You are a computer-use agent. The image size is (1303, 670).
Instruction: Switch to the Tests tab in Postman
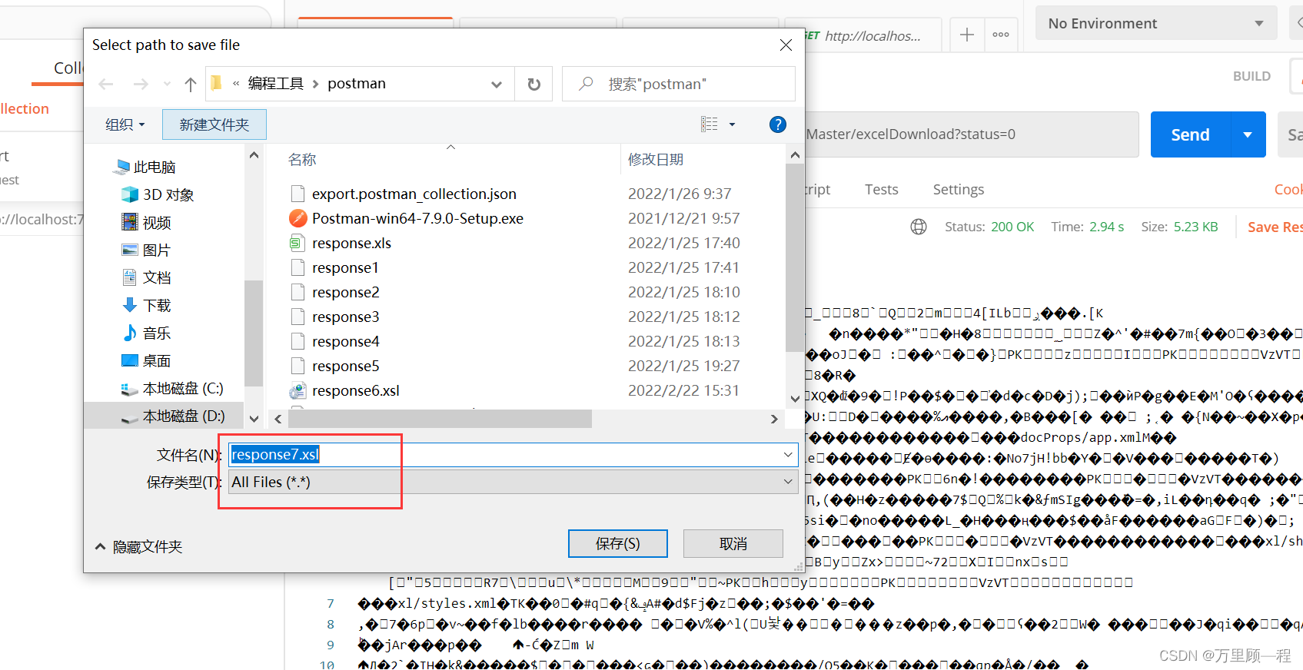[x=881, y=190]
